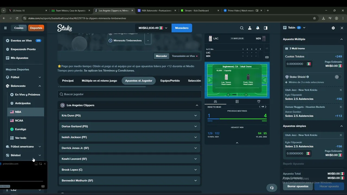Select the Principal market tab
The width and height of the screenshot is (347, 195).
pyautogui.click(x=68, y=81)
